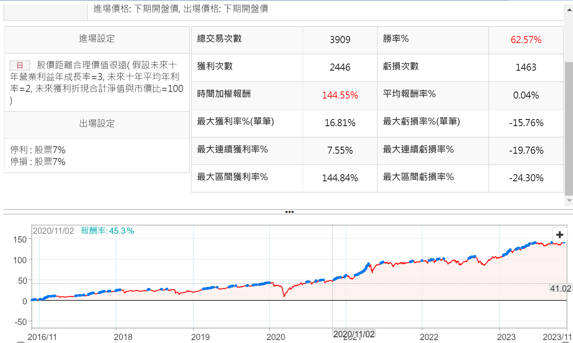573x343 pixels.
Task: Click the 2018 label on the time axis
Action: tap(123, 337)
